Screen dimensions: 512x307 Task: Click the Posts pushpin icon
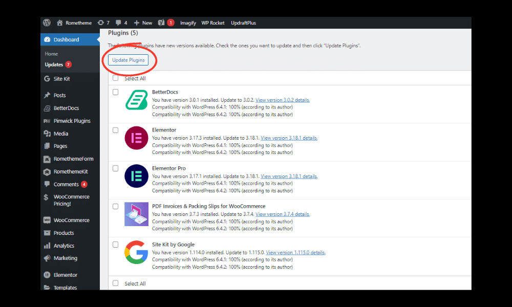coord(47,95)
